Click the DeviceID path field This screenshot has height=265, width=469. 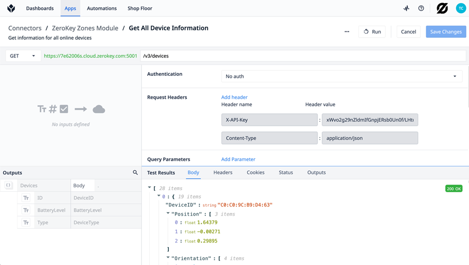106,198
